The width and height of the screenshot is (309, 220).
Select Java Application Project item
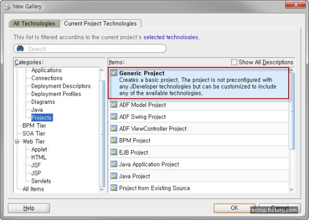click(x=198, y=164)
